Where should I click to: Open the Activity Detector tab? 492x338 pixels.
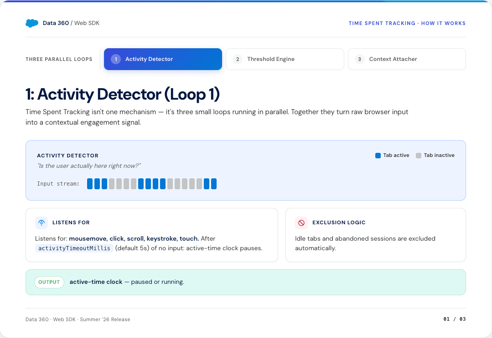click(x=163, y=59)
